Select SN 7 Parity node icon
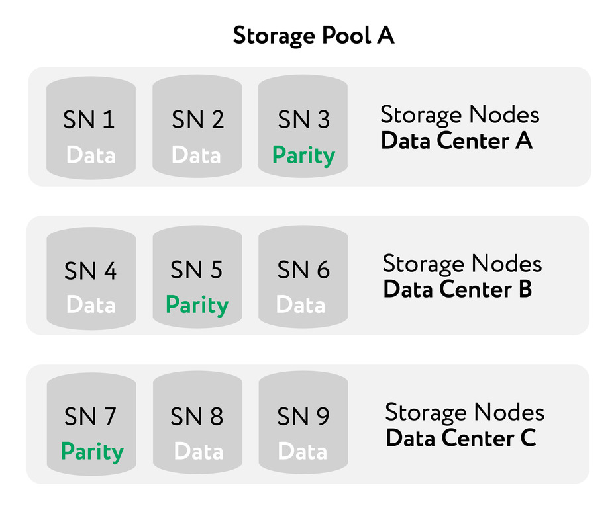This screenshot has height=508, width=614. pyautogui.click(x=91, y=424)
